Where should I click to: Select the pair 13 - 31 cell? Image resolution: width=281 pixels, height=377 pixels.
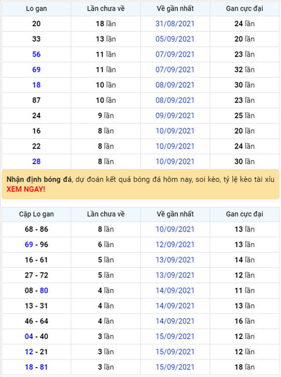coord(36,306)
